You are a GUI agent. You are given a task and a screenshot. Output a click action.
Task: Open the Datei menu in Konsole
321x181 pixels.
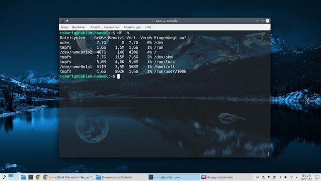pos(64,27)
